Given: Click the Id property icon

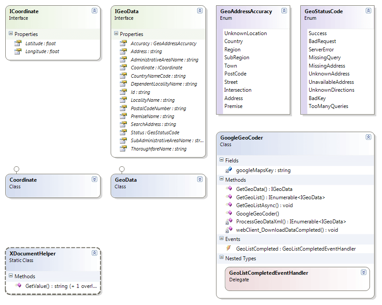Looking at the screenshot, I should click(123, 92).
